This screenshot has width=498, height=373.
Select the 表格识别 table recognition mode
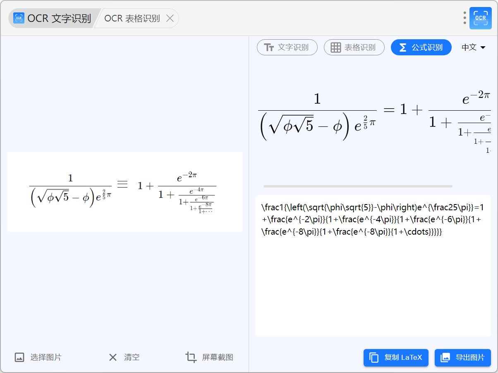click(x=354, y=48)
